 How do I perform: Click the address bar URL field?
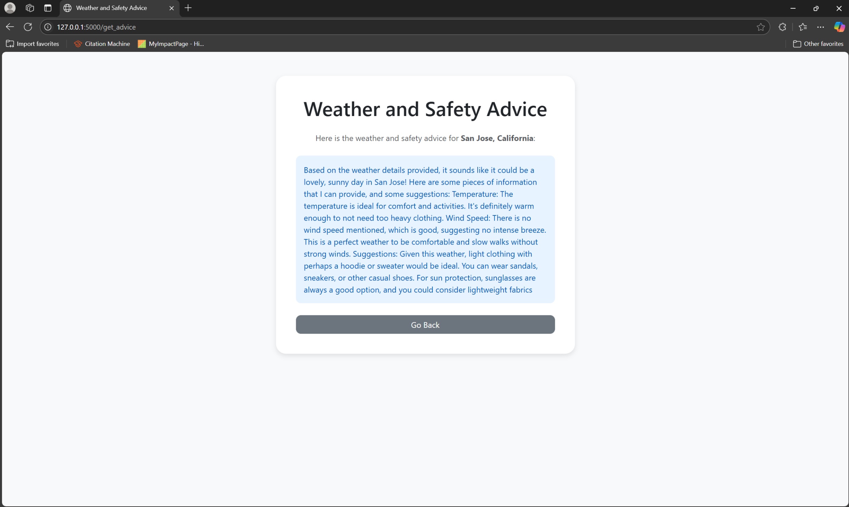[380, 27]
